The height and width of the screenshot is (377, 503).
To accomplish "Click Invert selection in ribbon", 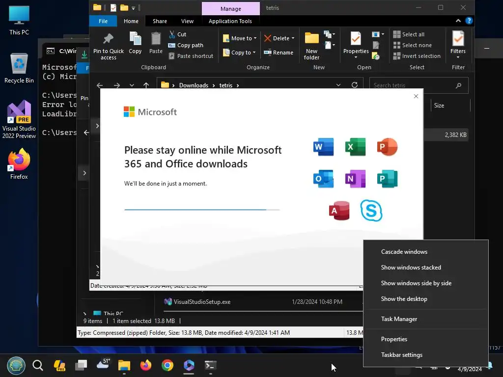I will [x=417, y=56].
